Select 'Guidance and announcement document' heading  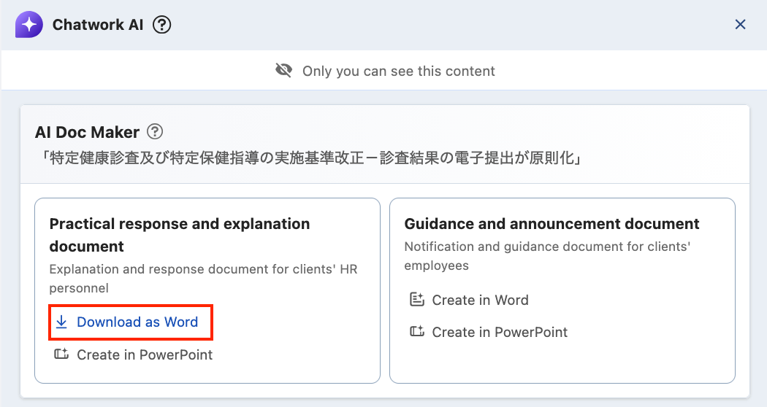point(552,224)
